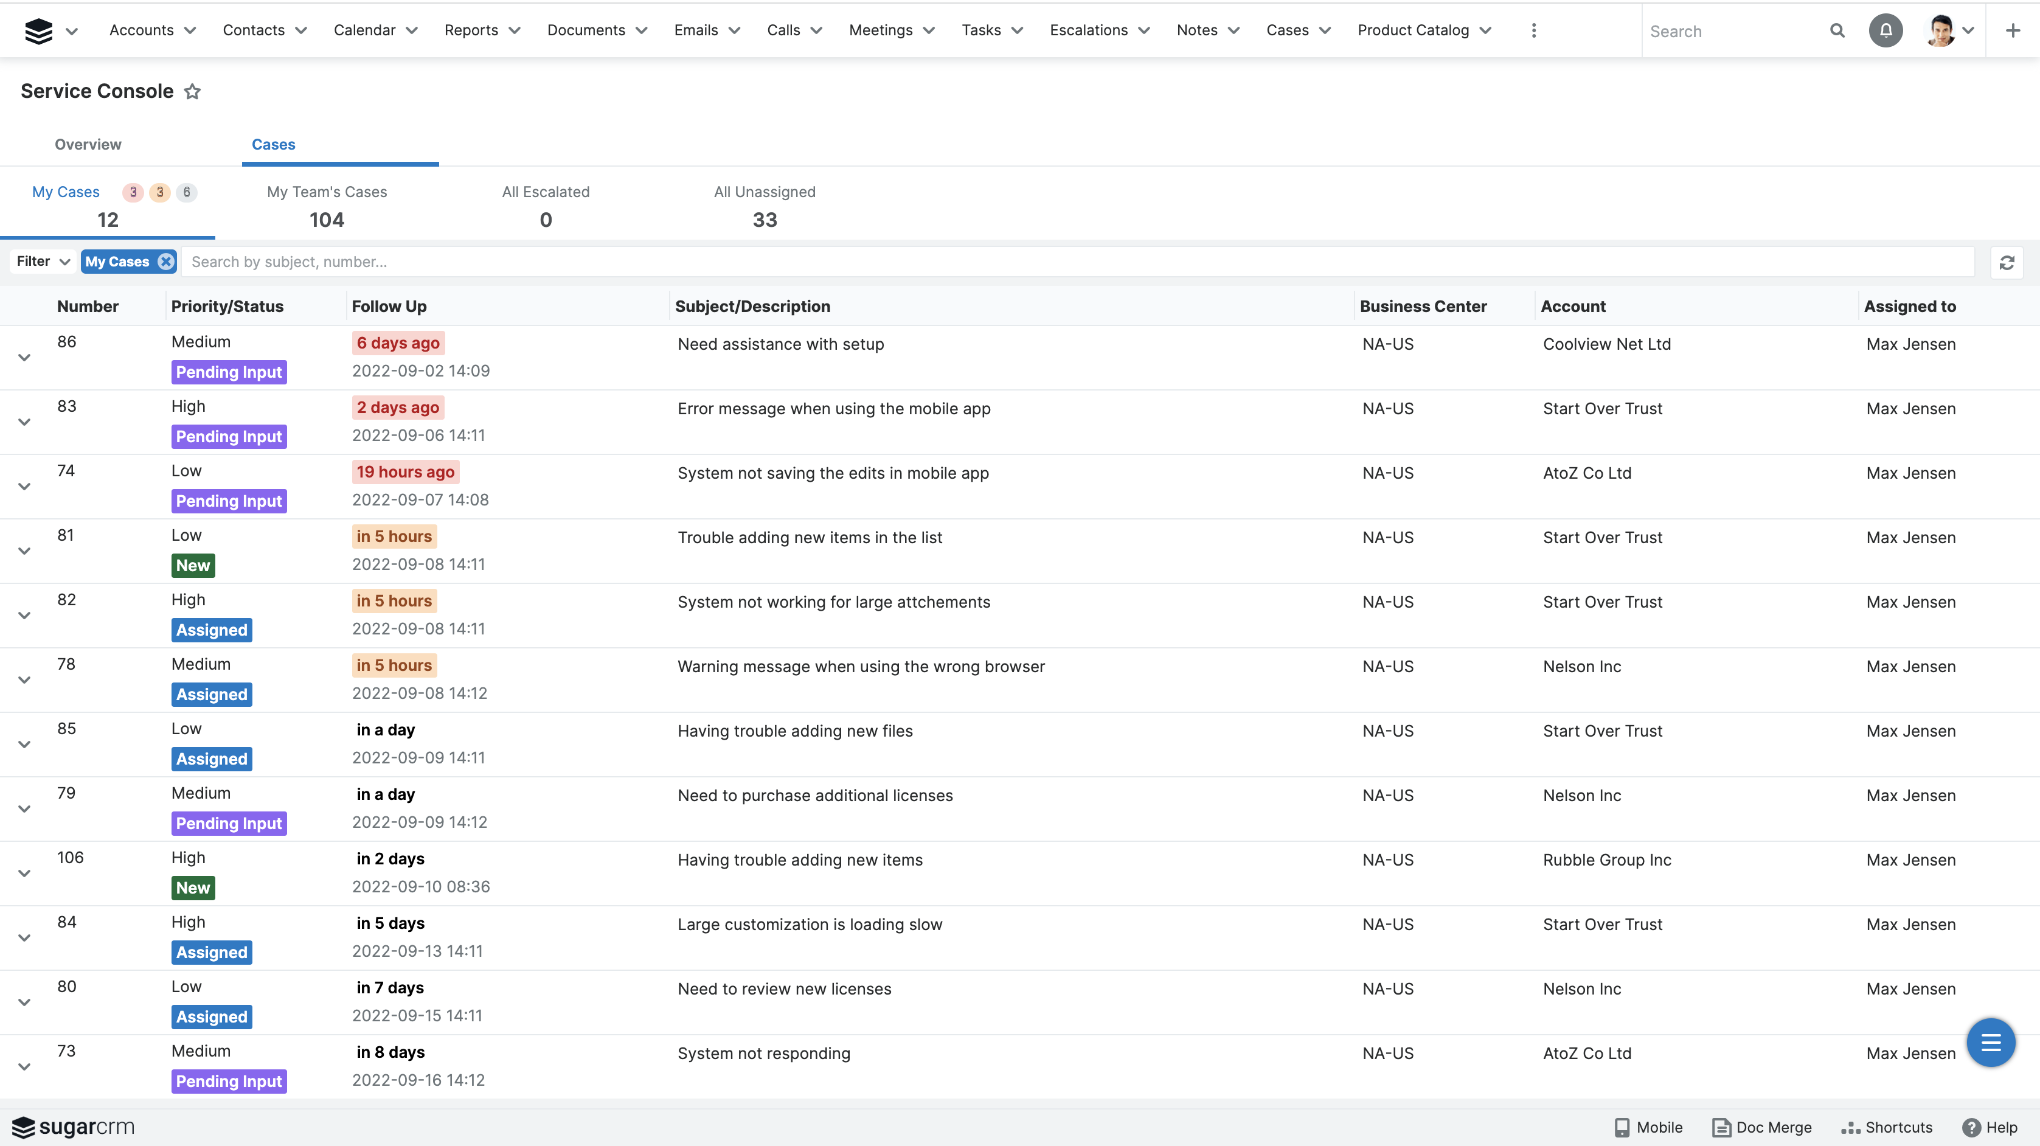Click the refresh list icon
The image size is (2040, 1146).
click(x=2006, y=262)
